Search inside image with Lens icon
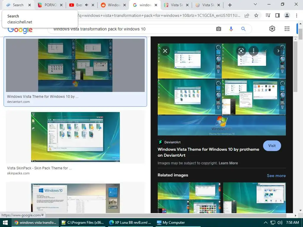The height and width of the screenshot is (227, 303). click(x=241, y=51)
